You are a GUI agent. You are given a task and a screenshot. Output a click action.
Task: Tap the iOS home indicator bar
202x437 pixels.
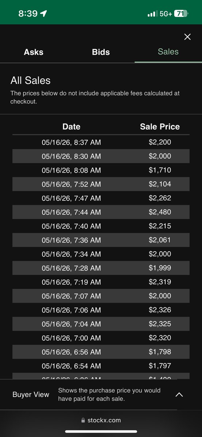[x=101, y=432]
